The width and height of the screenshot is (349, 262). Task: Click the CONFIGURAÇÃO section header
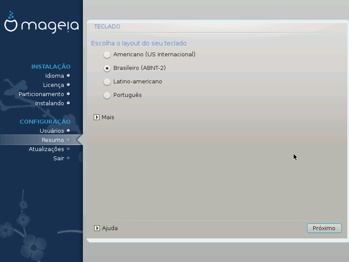(45, 121)
